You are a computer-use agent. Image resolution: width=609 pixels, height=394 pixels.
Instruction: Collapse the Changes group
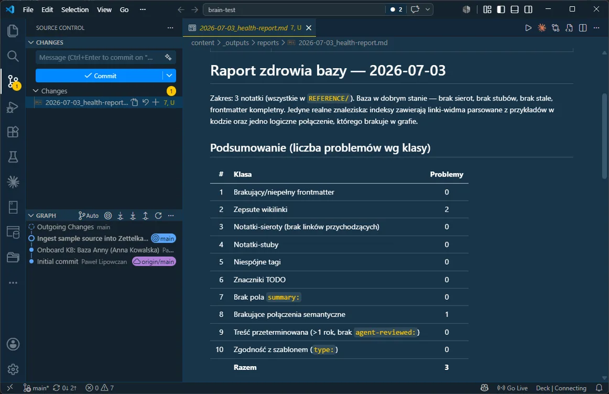click(36, 91)
